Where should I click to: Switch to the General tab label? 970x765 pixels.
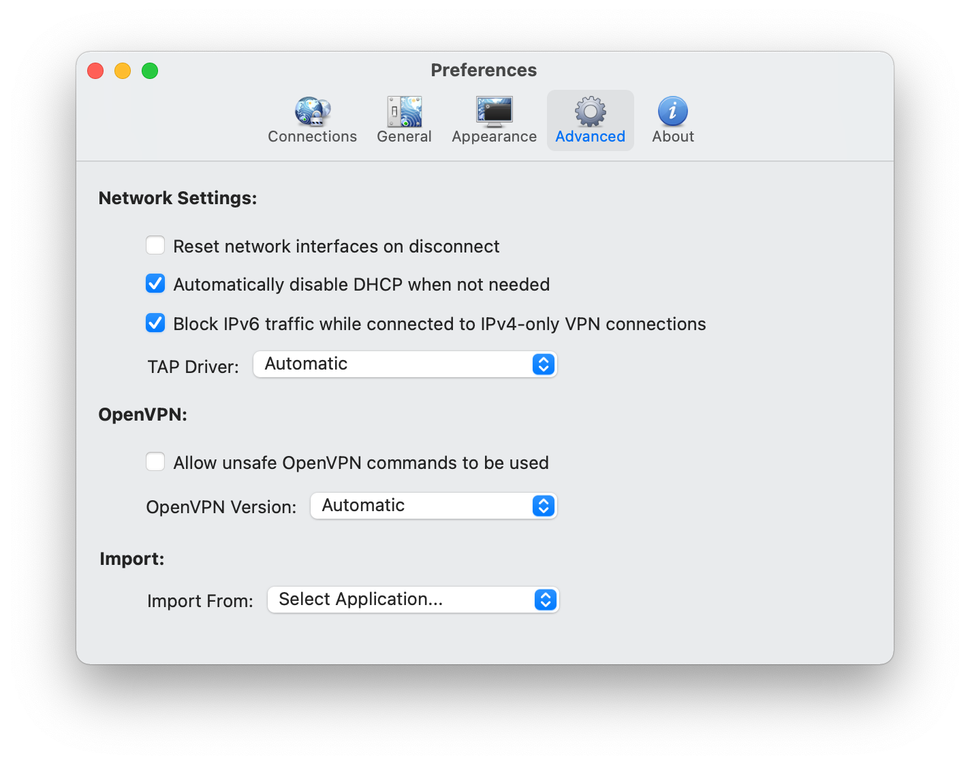(405, 137)
